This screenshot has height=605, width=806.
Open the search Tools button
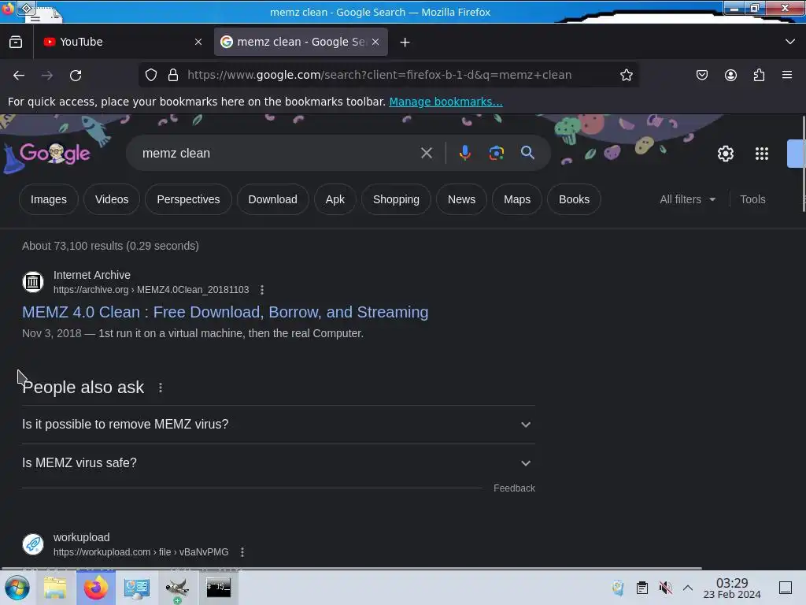click(x=752, y=199)
